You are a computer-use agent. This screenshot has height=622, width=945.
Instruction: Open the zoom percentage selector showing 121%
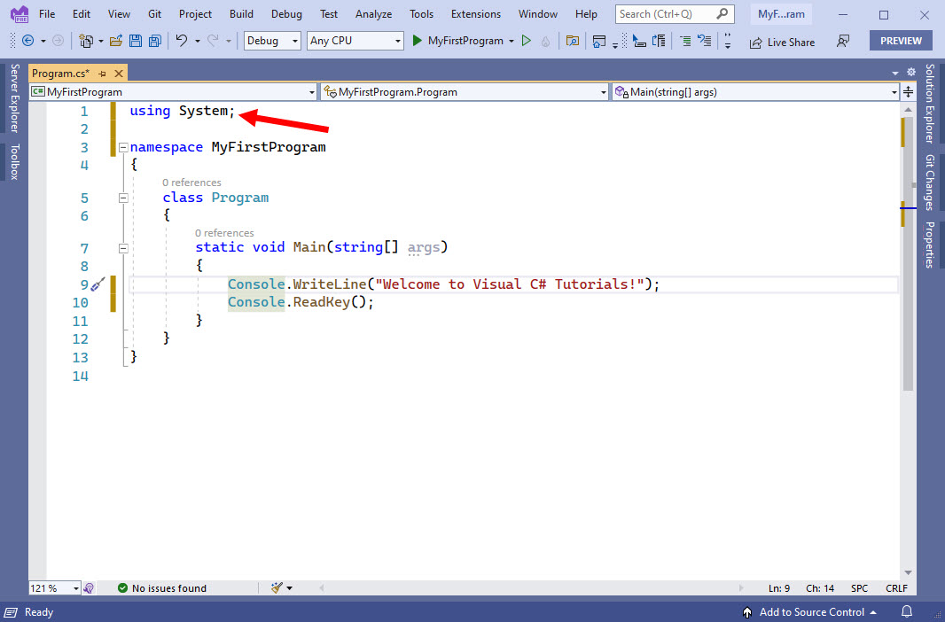pyautogui.click(x=54, y=587)
